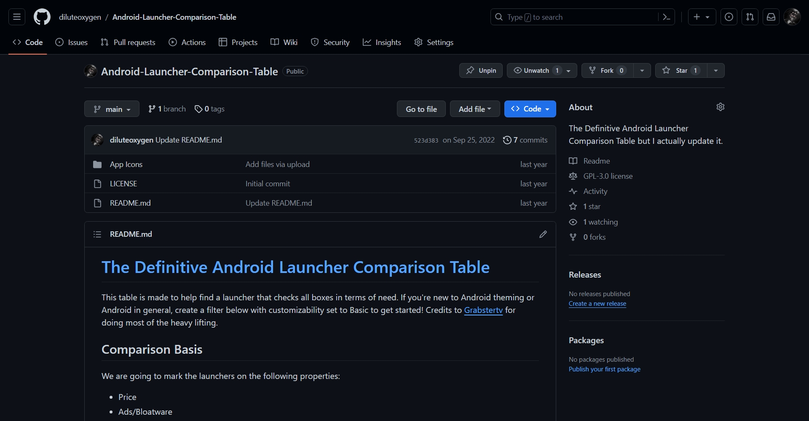Open the blue Code dropdown button

click(x=530, y=109)
